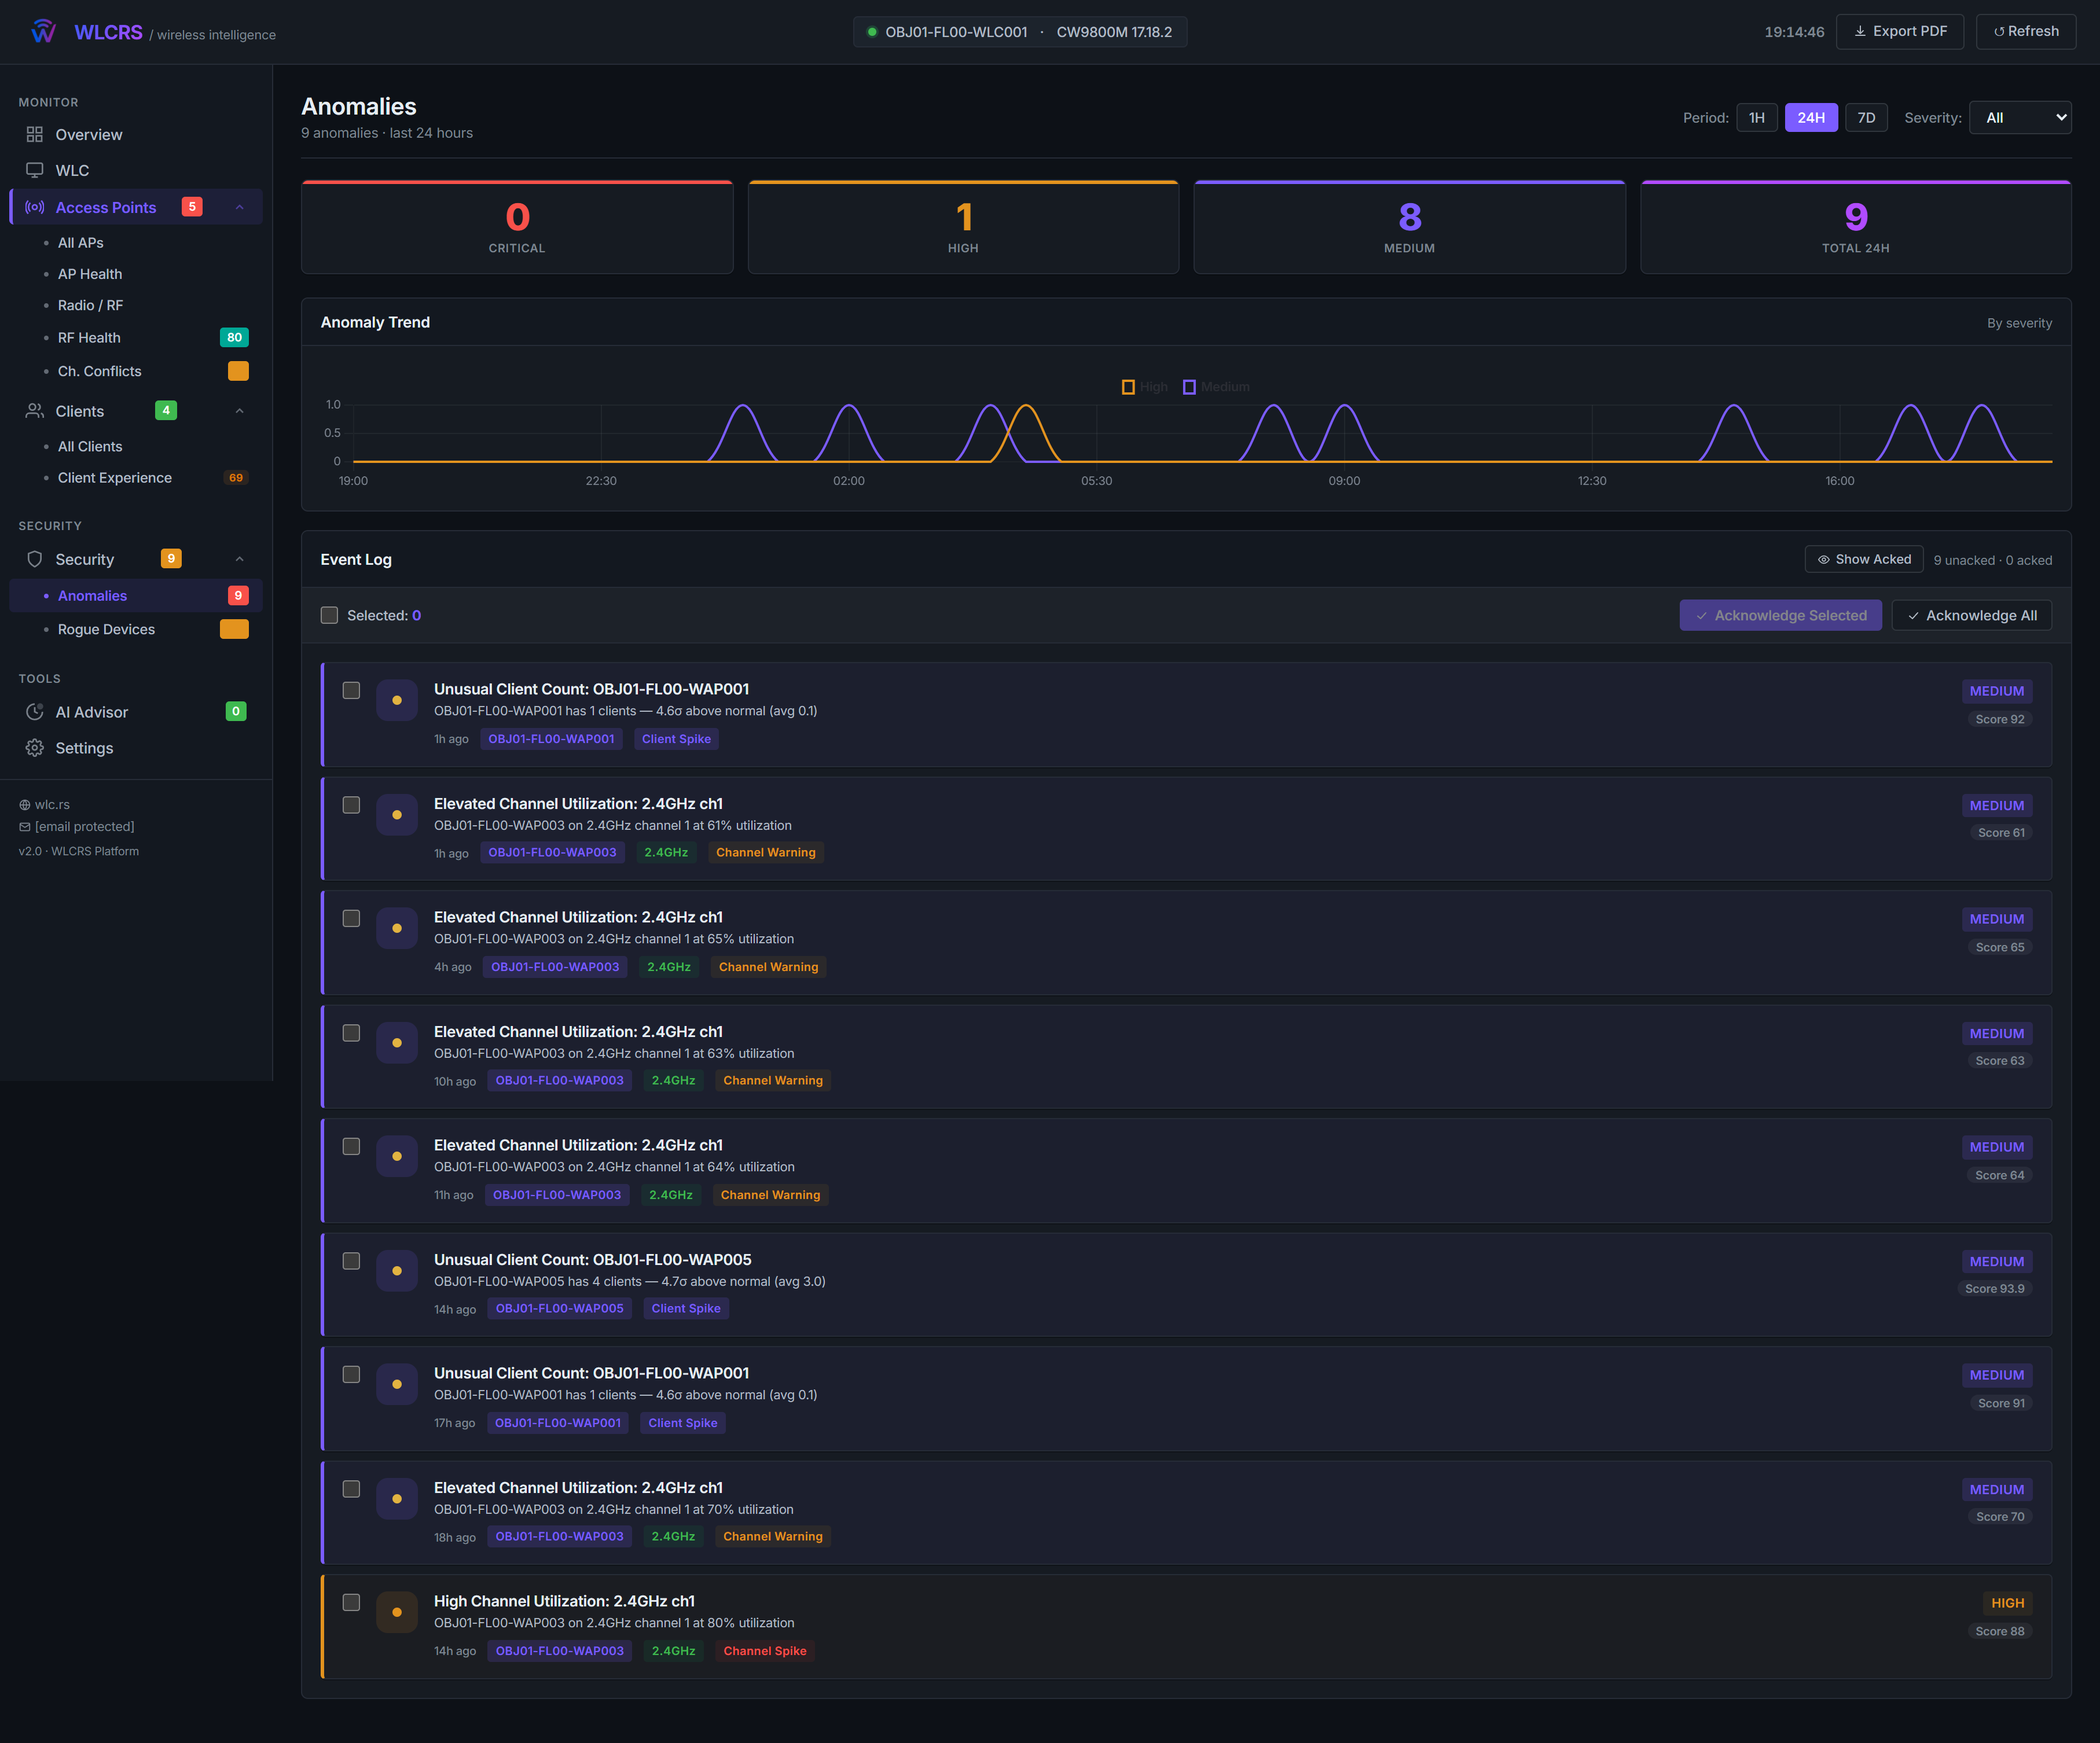
Task: Check the event with 65% channel utilization
Action: (x=351, y=918)
